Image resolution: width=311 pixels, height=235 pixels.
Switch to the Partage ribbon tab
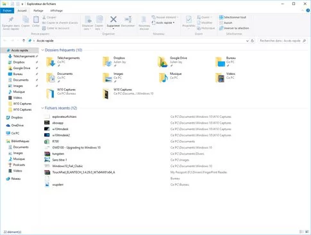pyautogui.click(x=38, y=10)
